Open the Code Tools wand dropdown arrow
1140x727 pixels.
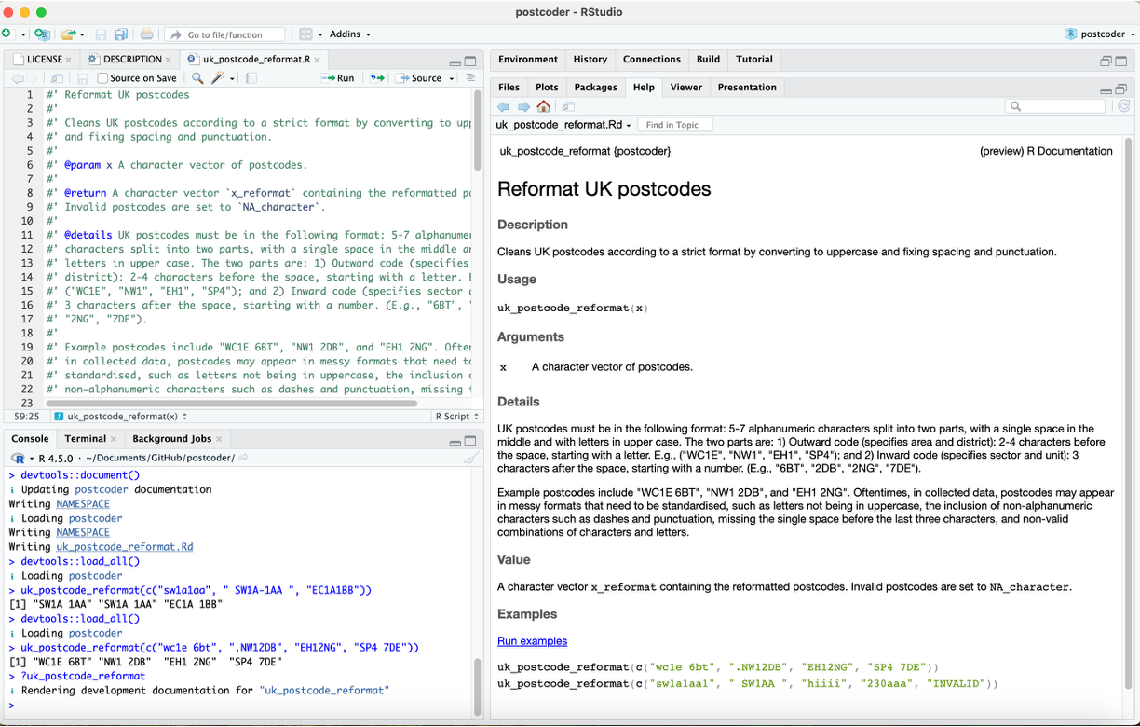(232, 78)
